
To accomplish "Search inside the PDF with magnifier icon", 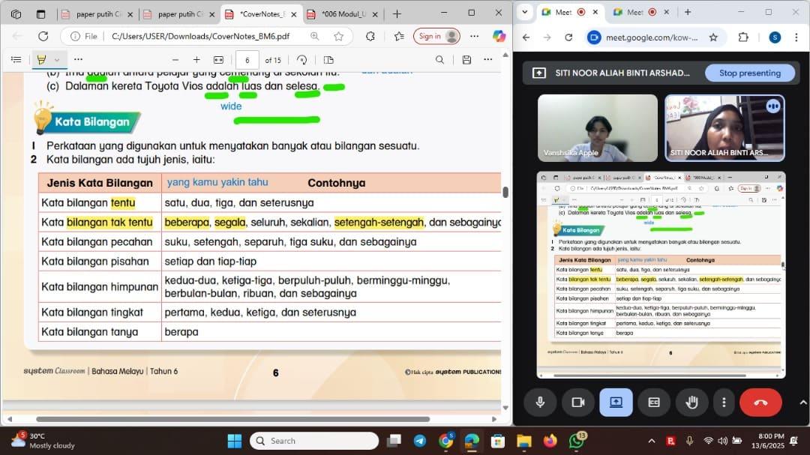I will click(440, 60).
